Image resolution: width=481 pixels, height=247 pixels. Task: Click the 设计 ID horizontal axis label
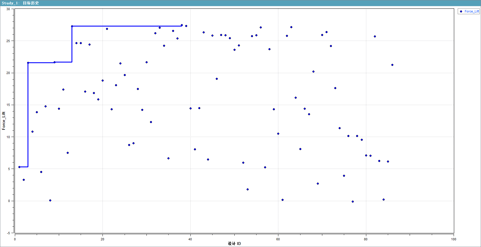(x=234, y=244)
